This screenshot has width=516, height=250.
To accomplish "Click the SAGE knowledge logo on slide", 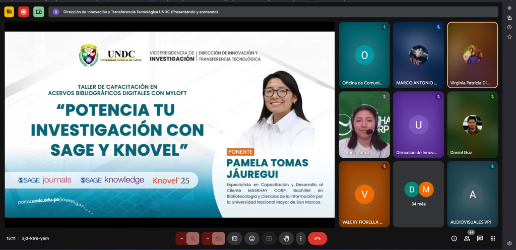I will point(112,180).
